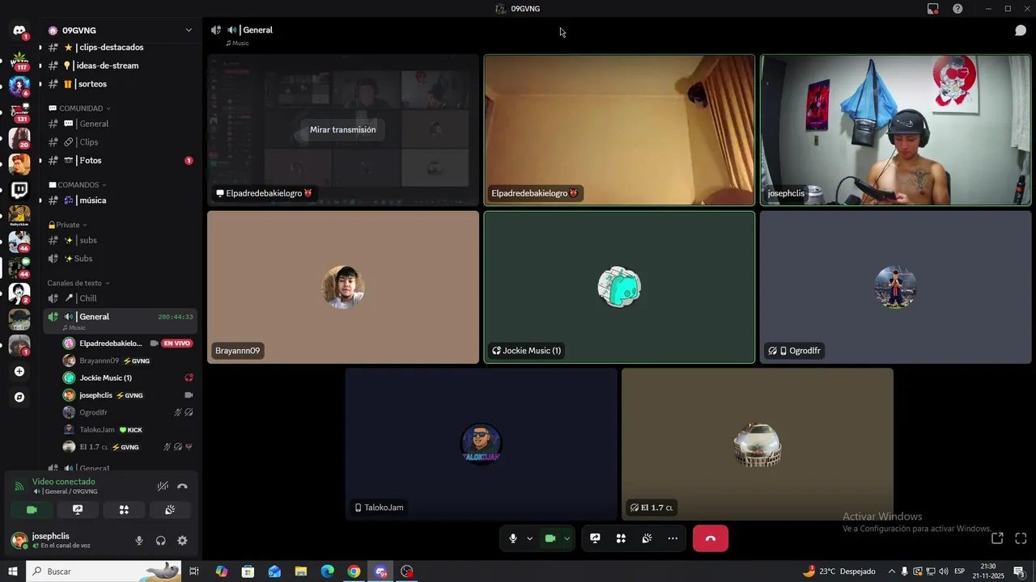This screenshot has height=582, width=1036.
Task: Open Task View on taskbar
Action: pos(194,571)
